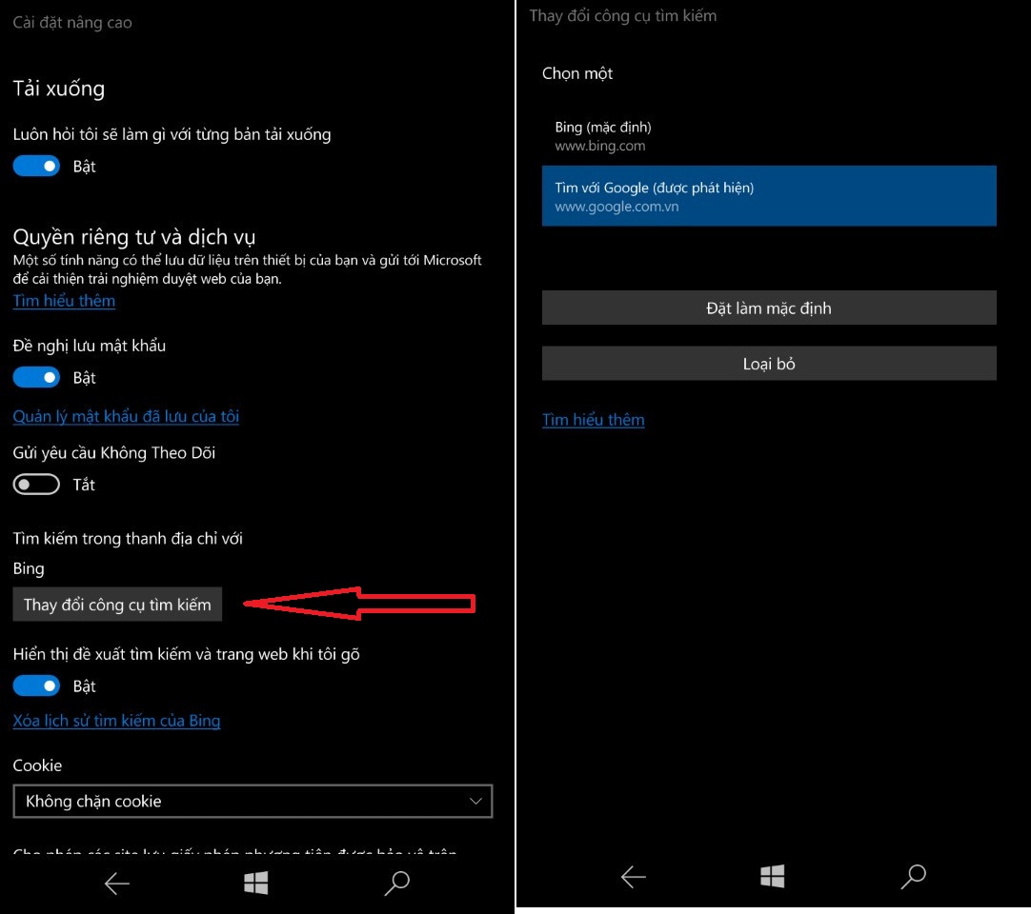The image size is (1031, 914).
Task: Click the 'Loại bỏ' button
Action: click(769, 364)
